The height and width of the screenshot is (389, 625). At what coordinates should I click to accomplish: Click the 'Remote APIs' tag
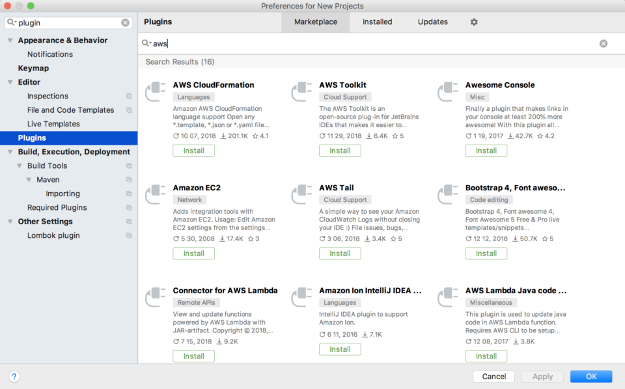pyautogui.click(x=196, y=302)
